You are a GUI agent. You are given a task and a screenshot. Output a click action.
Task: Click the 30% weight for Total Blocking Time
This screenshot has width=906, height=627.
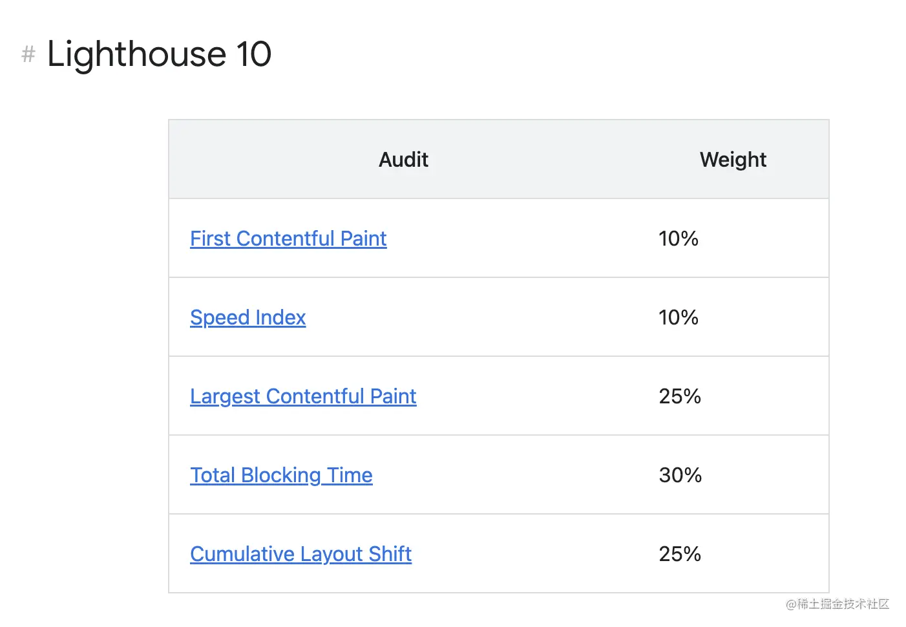tap(680, 475)
